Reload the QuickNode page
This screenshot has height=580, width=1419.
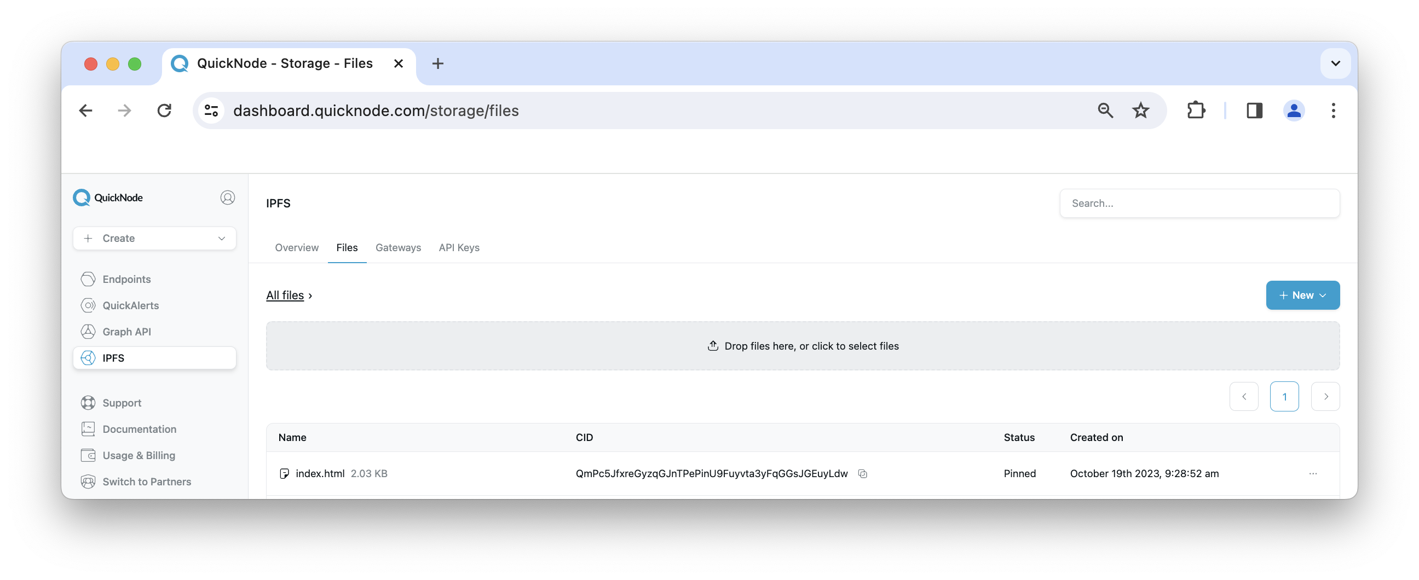click(164, 111)
